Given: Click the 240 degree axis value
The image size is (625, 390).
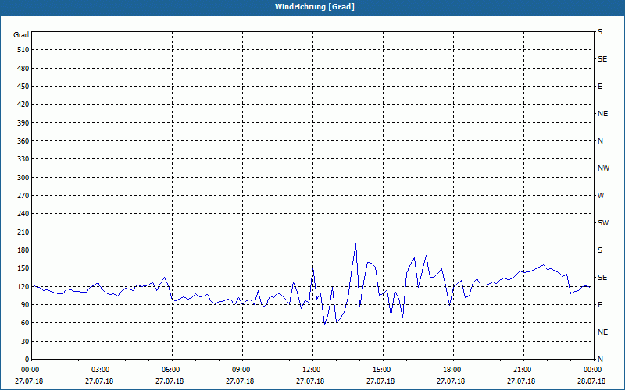Looking at the screenshot, I should (x=23, y=214).
